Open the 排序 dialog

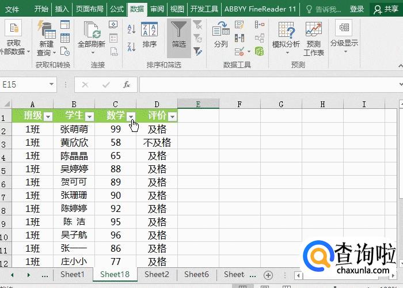(149, 35)
